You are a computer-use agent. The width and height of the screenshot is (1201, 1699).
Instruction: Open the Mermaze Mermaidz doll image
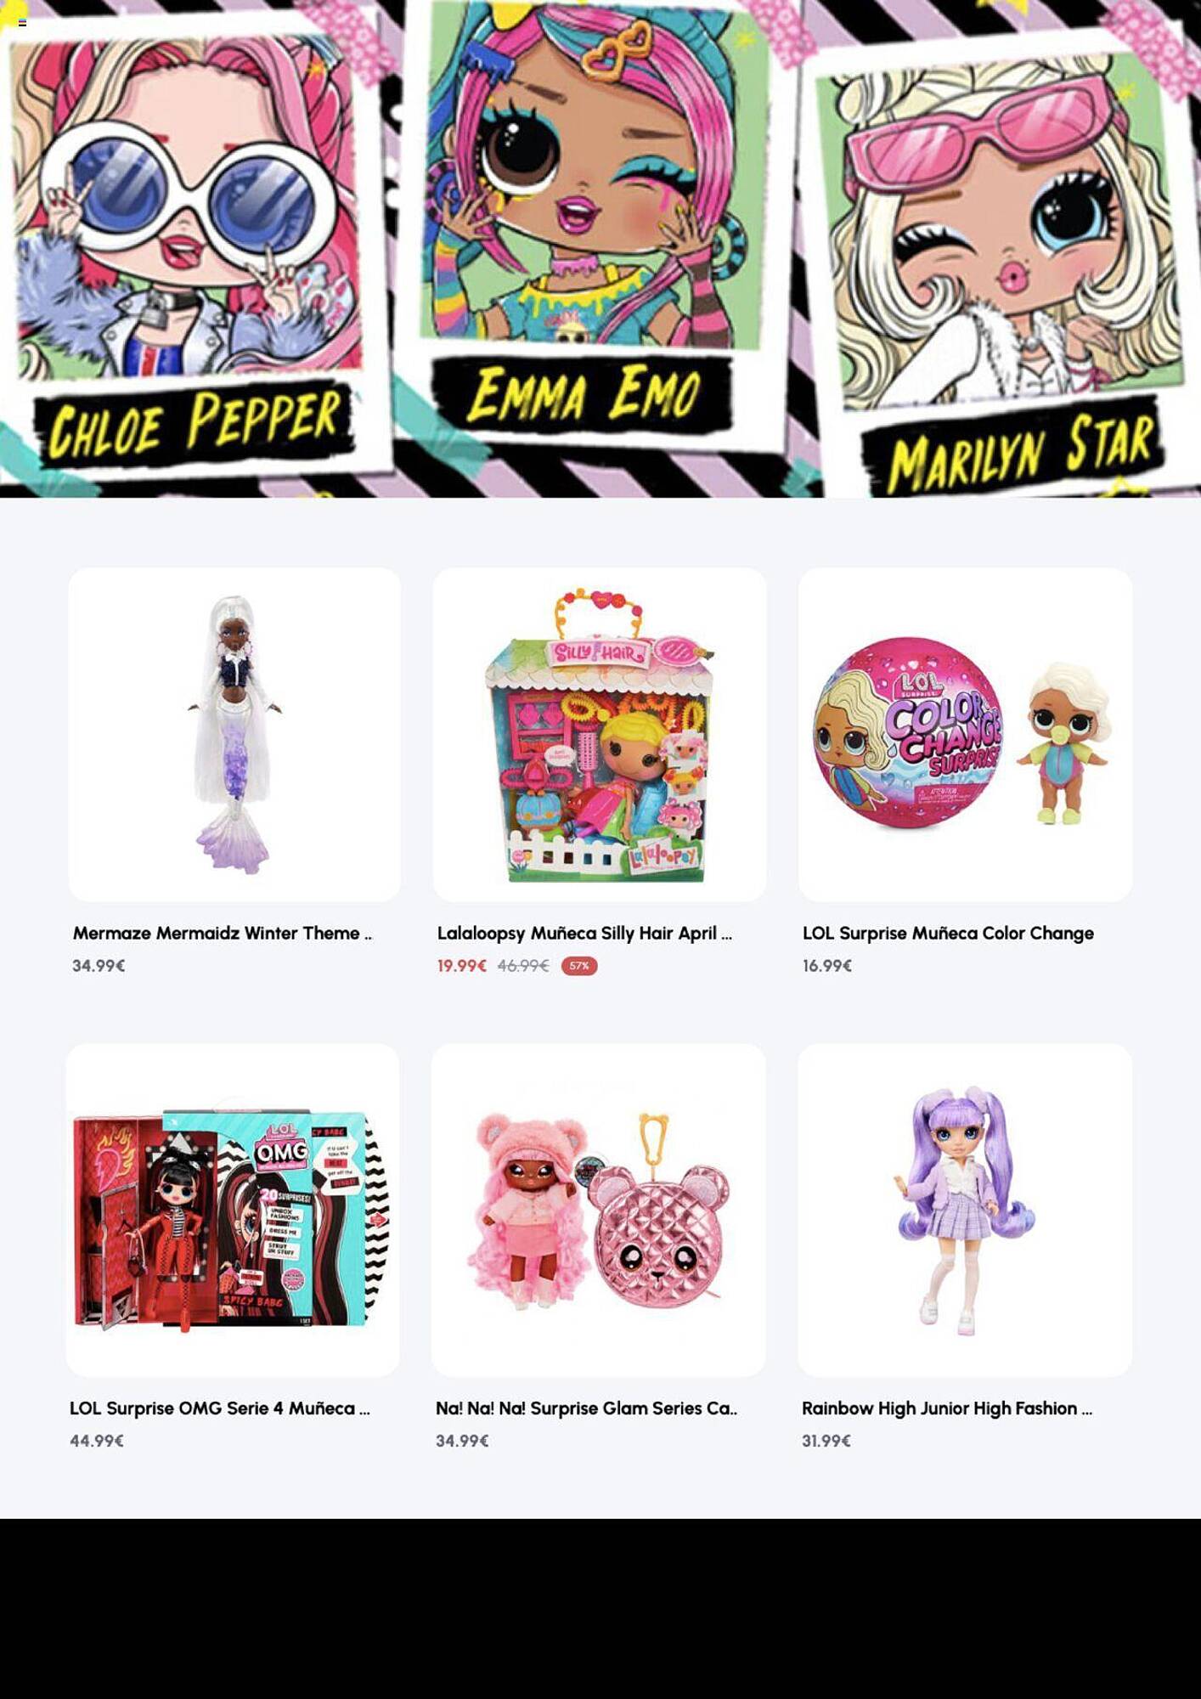[234, 735]
